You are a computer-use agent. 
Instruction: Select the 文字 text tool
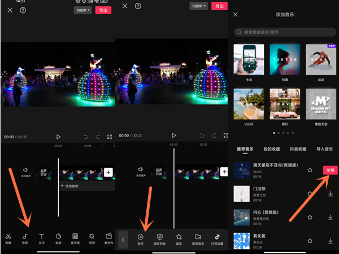(41, 238)
